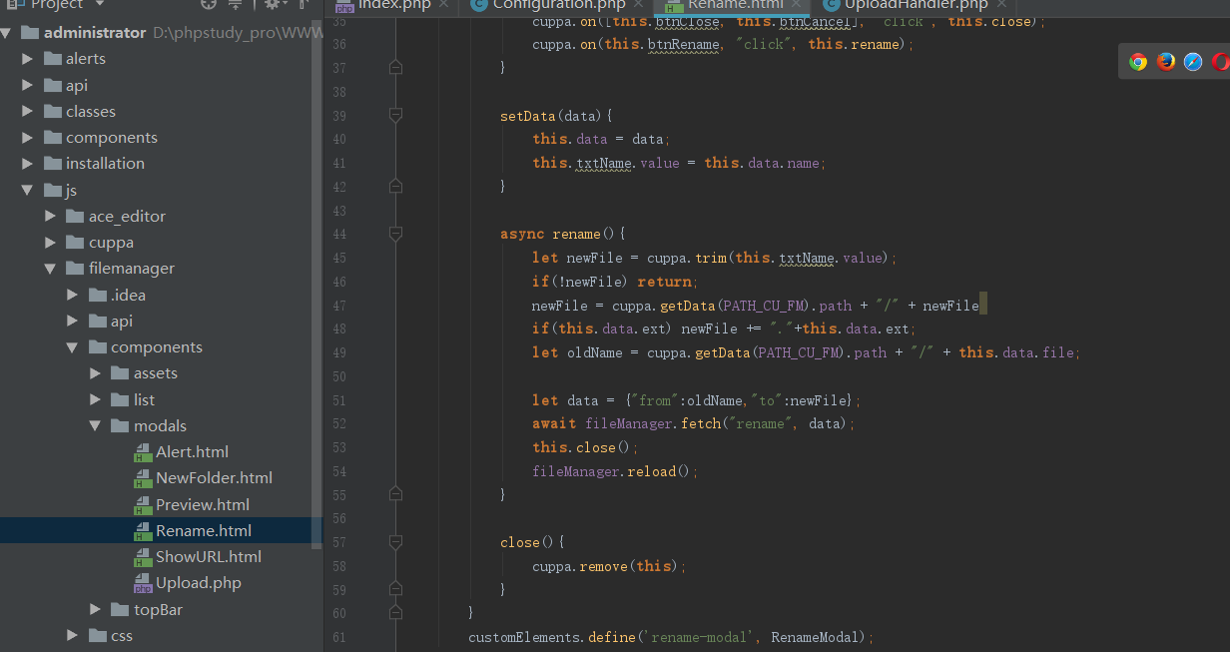The image size is (1230, 652).
Task: Expand the alerts folder arrow
Action: (x=28, y=59)
